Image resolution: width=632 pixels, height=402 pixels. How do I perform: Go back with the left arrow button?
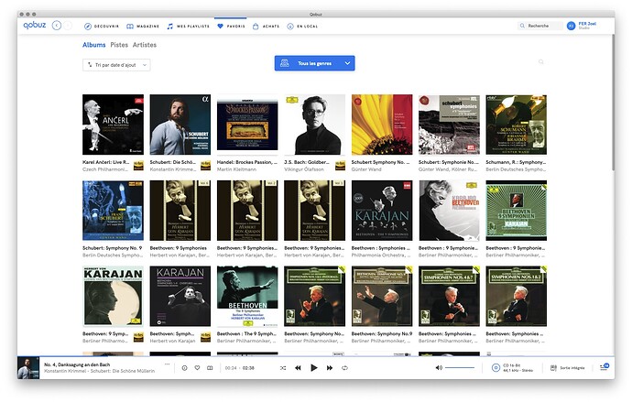tap(57, 26)
